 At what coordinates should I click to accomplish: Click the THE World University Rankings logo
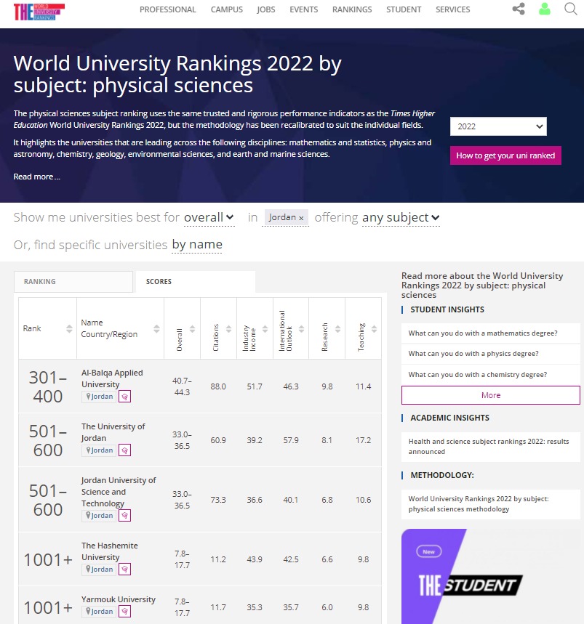click(39, 11)
